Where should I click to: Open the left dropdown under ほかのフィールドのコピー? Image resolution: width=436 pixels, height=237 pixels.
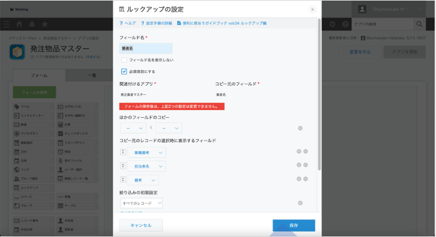pyautogui.click(x=133, y=128)
